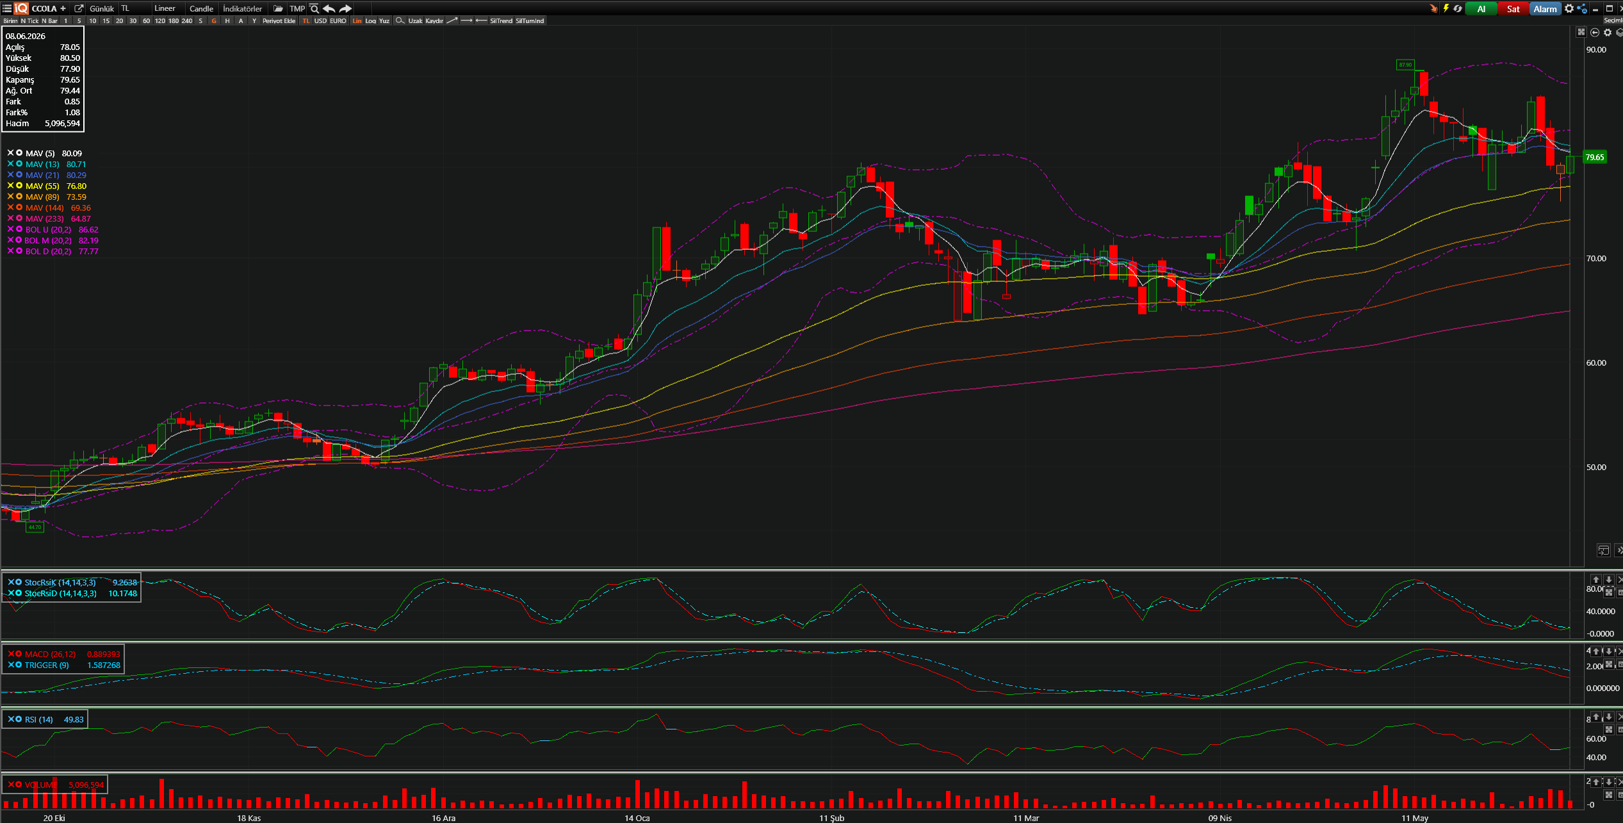Click the Kaydır scroll button
The width and height of the screenshot is (1623, 823).
(434, 20)
